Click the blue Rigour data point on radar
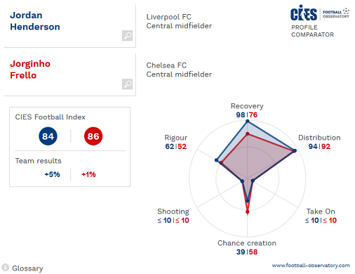355x274 pixels. (x=216, y=160)
